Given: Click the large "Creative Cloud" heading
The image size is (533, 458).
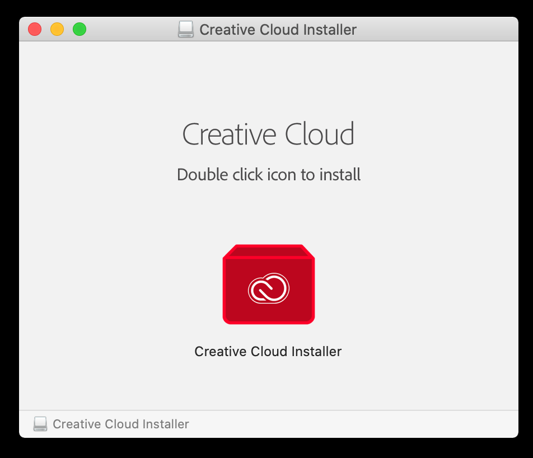Looking at the screenshot, I should (268, 134).
